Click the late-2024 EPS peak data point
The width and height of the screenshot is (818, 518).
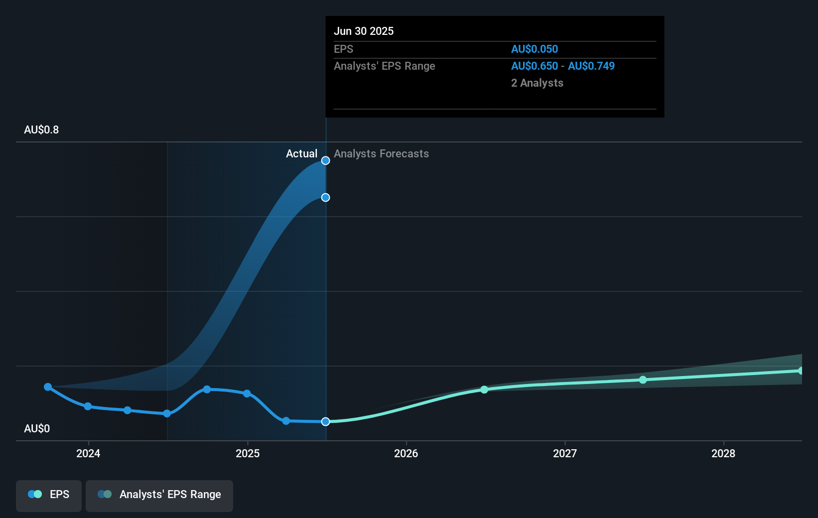pyautogui.click(x=206, y=389)
